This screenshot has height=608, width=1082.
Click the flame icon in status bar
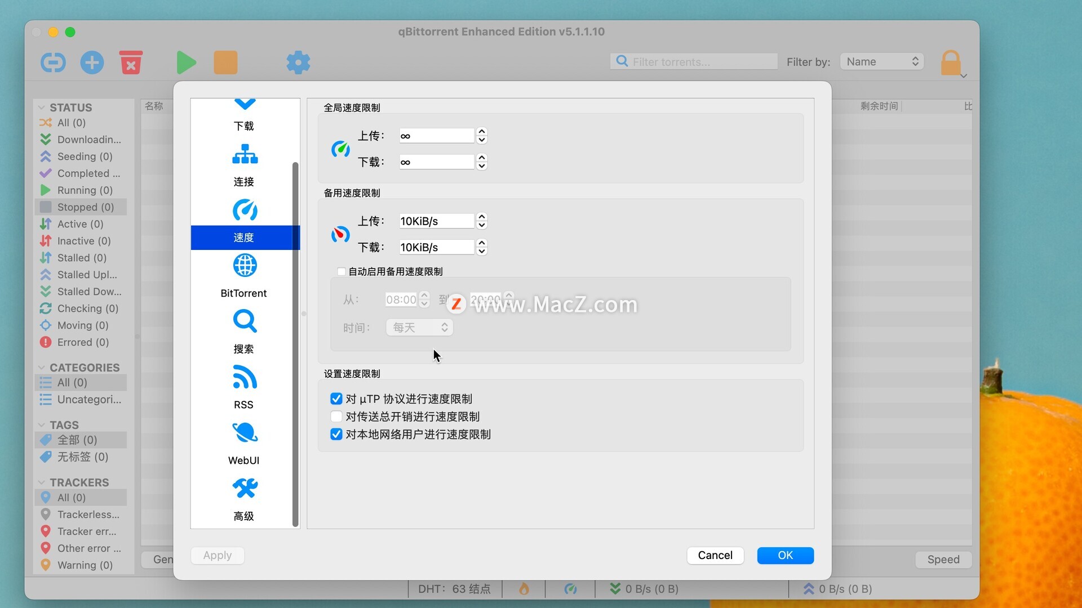[x=524, y=589]
